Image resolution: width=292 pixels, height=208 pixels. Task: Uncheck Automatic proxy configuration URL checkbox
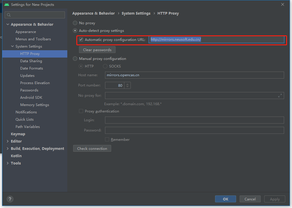pyautogui.click(x=81, y=40)
